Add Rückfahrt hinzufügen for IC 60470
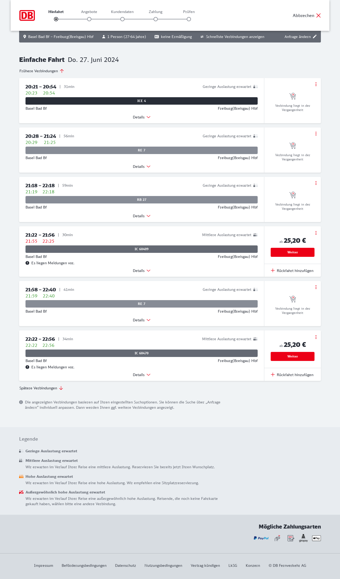This screenshot has width=340, height=579. (292, 375)
